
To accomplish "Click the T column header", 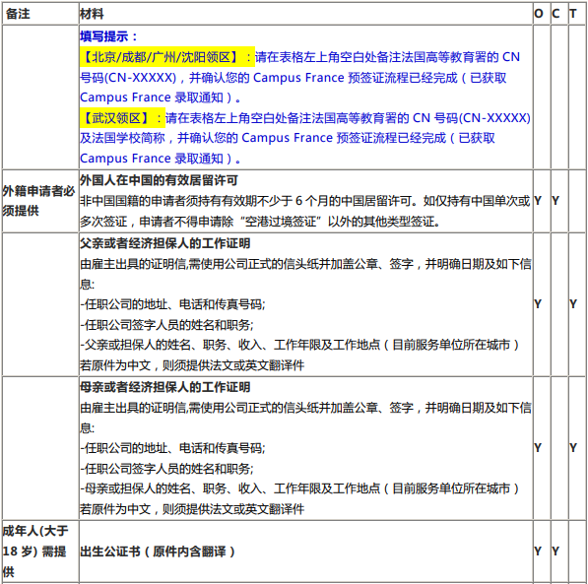I will 572,14.
